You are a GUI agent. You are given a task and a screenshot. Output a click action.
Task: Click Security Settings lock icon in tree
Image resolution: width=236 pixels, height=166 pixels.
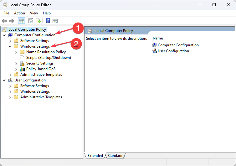click(22, 63)
